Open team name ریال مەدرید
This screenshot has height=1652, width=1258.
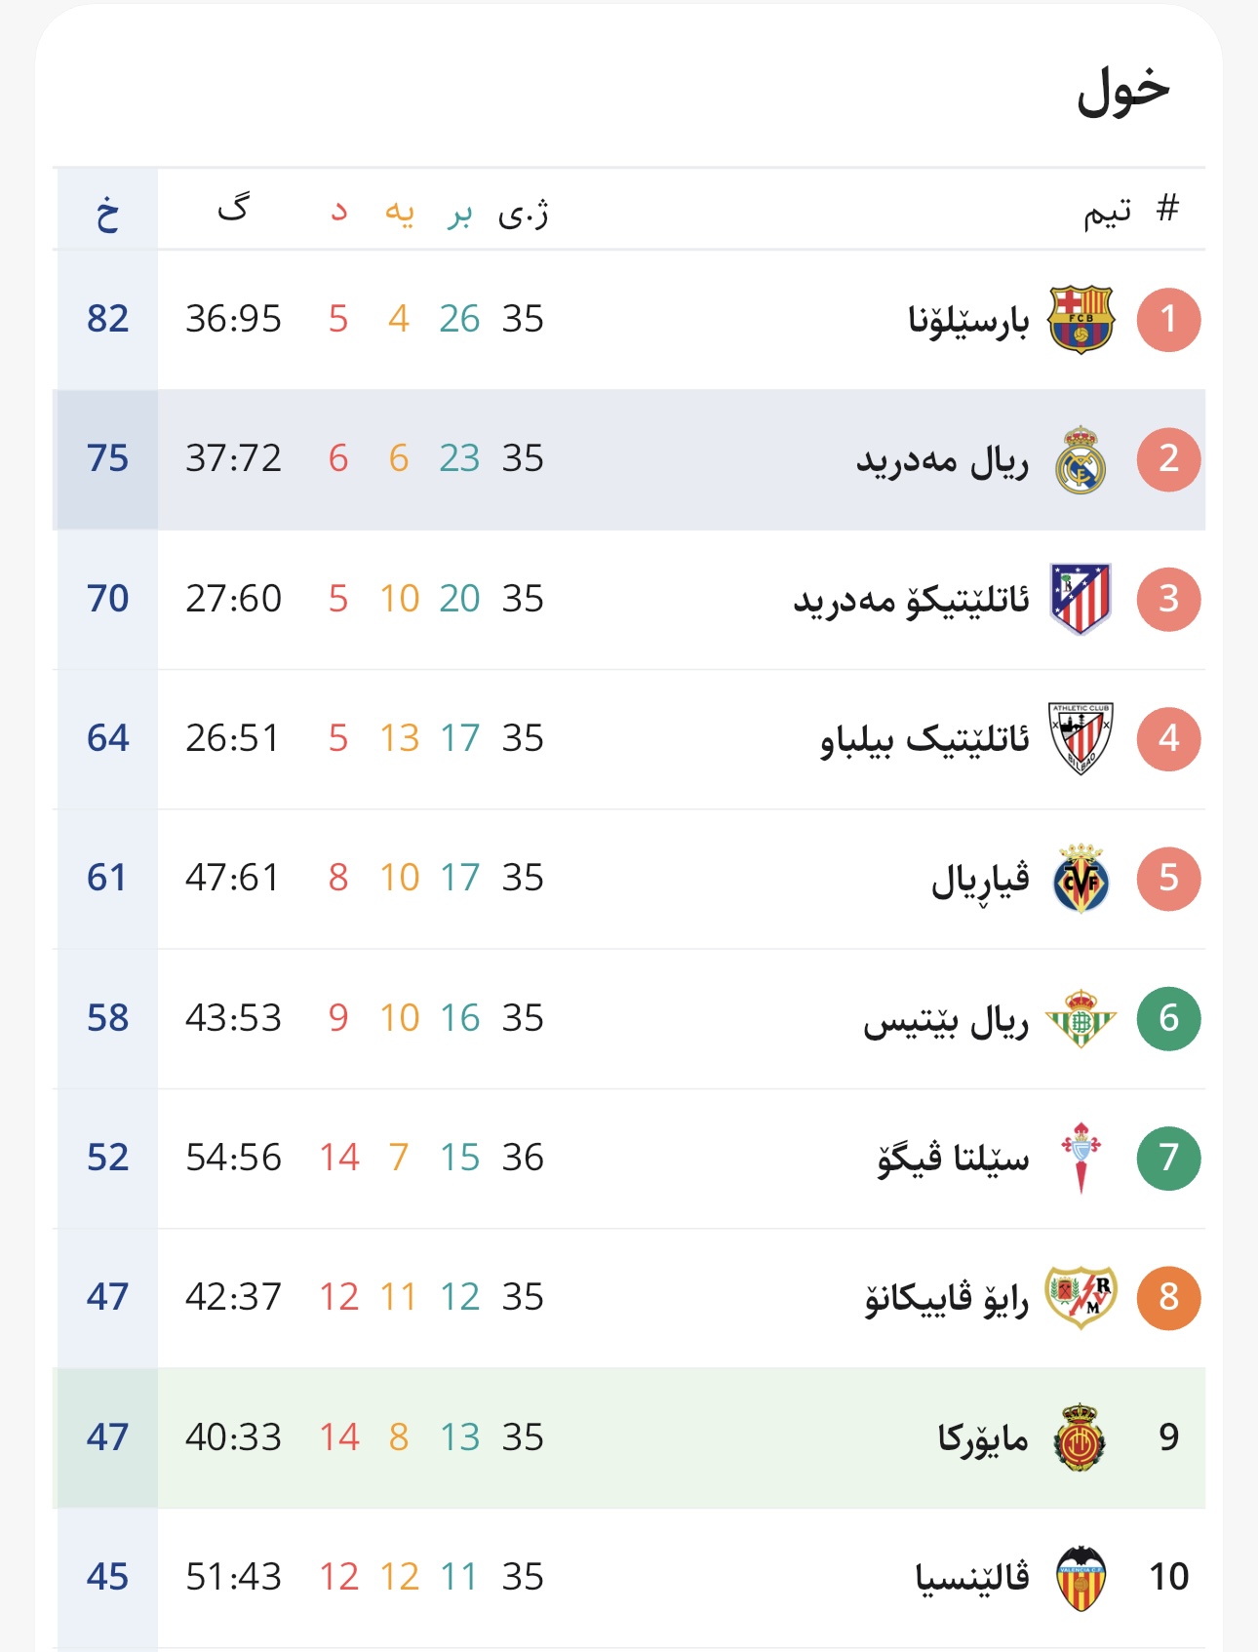(942, 459)
